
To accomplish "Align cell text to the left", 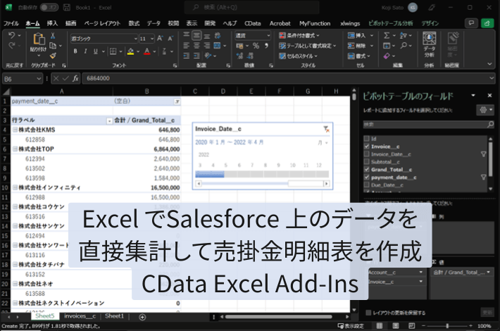I will click(x=187, y=46).
